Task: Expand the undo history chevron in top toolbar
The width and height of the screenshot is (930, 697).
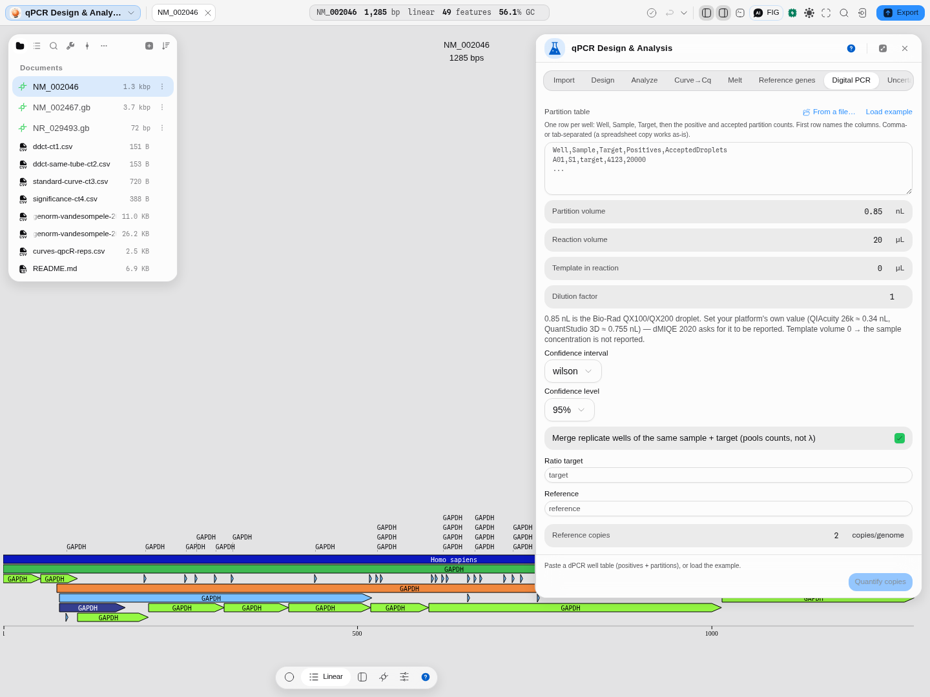Action: (x=684, y=13)
